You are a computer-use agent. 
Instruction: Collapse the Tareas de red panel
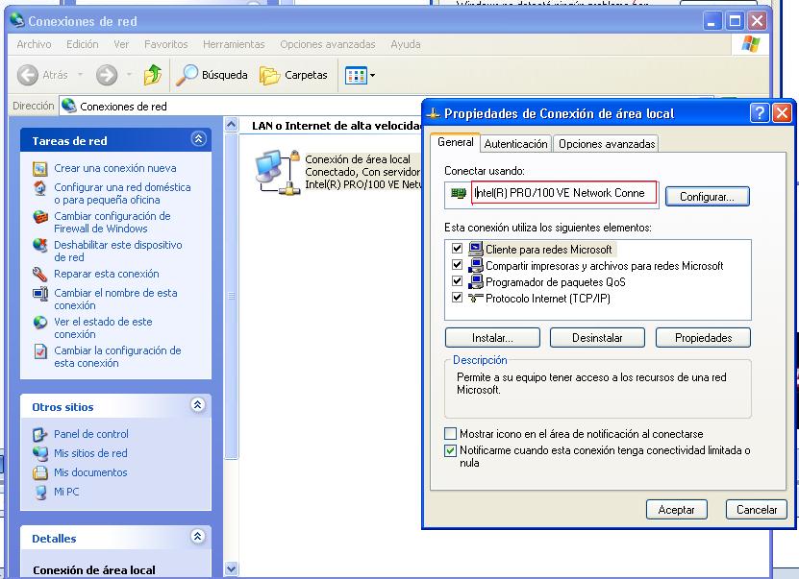(198, 139)
